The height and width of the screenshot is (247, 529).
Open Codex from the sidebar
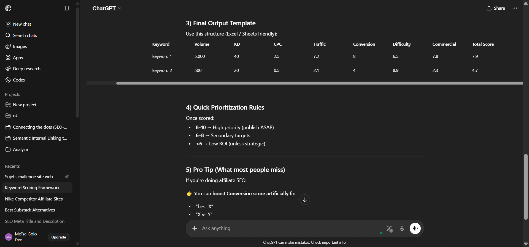click(19, 80)
